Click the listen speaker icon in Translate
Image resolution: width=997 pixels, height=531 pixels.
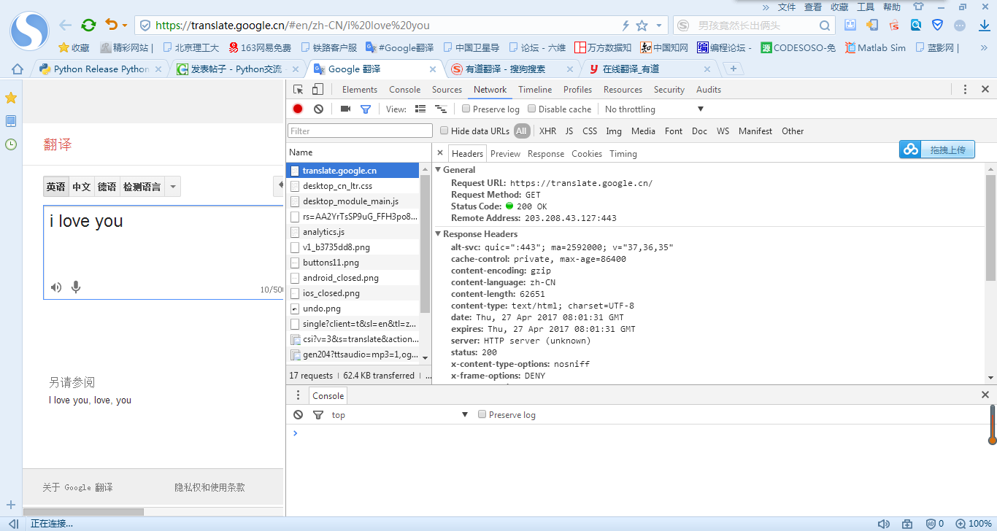tap(56, 287)
